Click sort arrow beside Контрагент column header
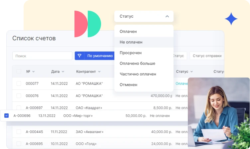Image resolution: width=250 pixels, height=149 pixels. 99,72
